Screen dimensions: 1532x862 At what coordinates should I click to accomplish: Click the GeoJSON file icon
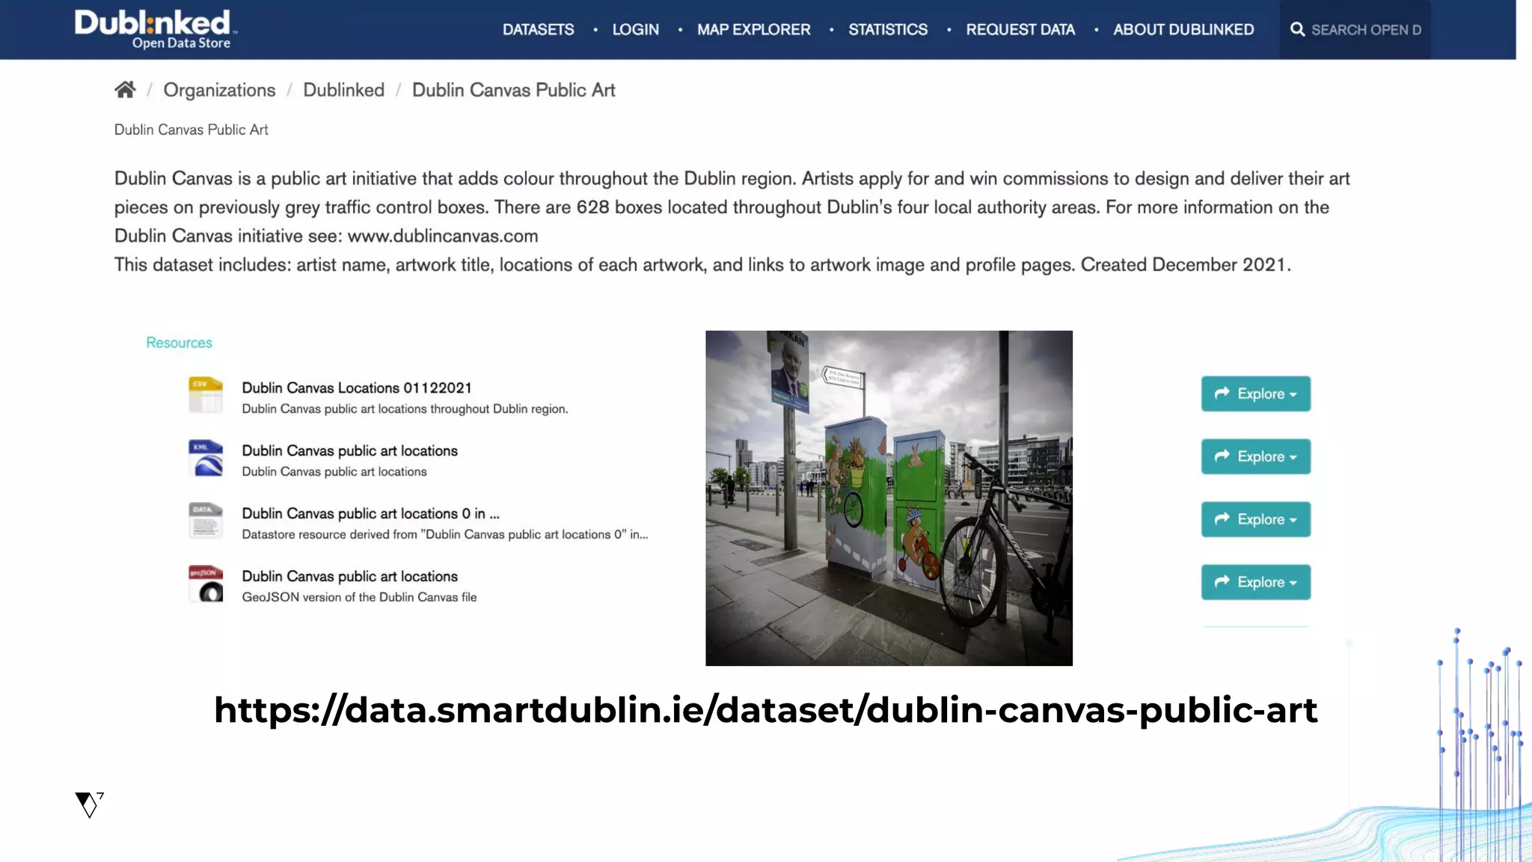point(206,583)
